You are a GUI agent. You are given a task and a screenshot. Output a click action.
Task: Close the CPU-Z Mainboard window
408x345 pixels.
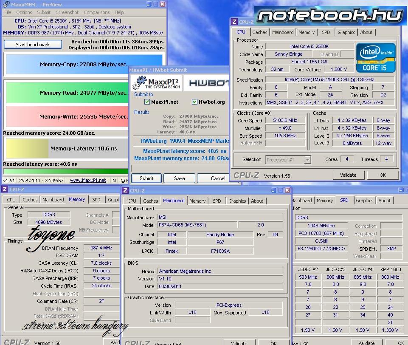287,190
